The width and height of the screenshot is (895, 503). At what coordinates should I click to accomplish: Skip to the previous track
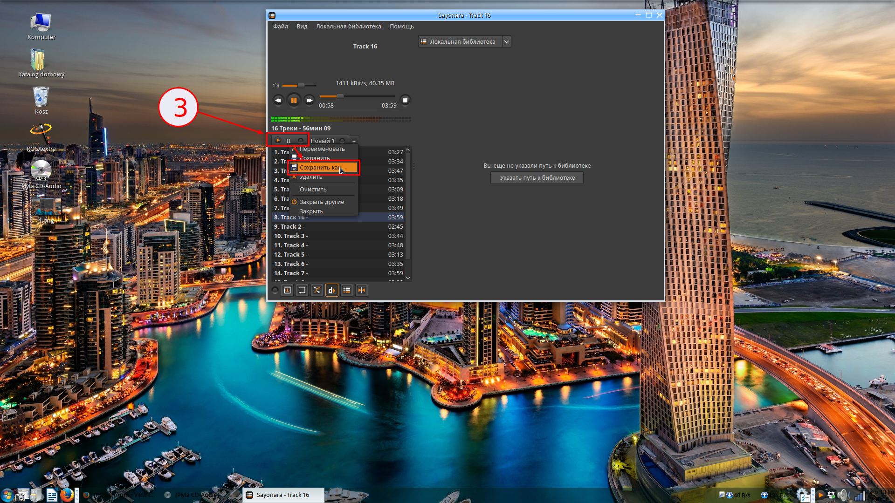(x=278, y=100)
